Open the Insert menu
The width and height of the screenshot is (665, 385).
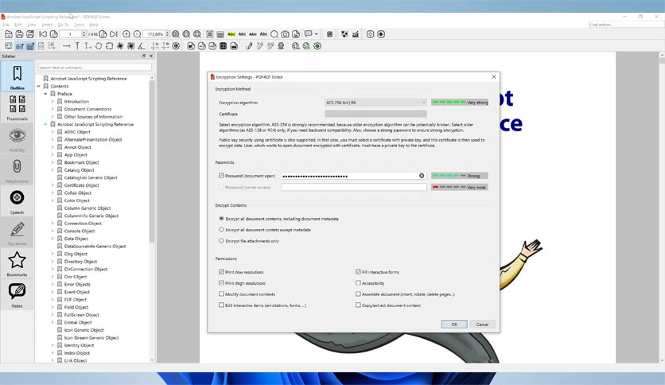pos(47,25)
